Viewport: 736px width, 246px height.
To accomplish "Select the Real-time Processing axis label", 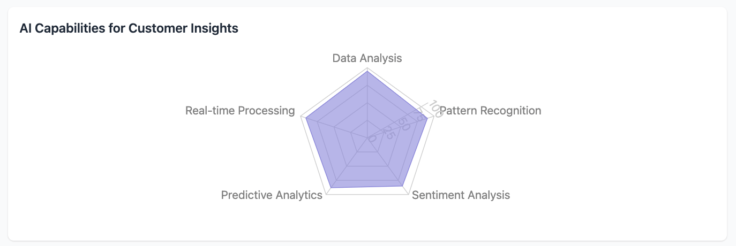I will point(240,111).
